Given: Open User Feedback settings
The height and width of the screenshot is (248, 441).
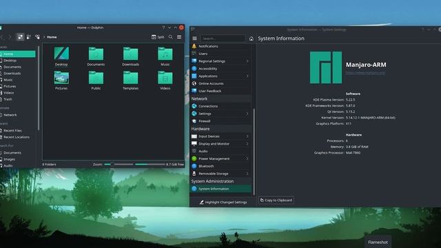Looking at the screenshot, I should point(220,91).
